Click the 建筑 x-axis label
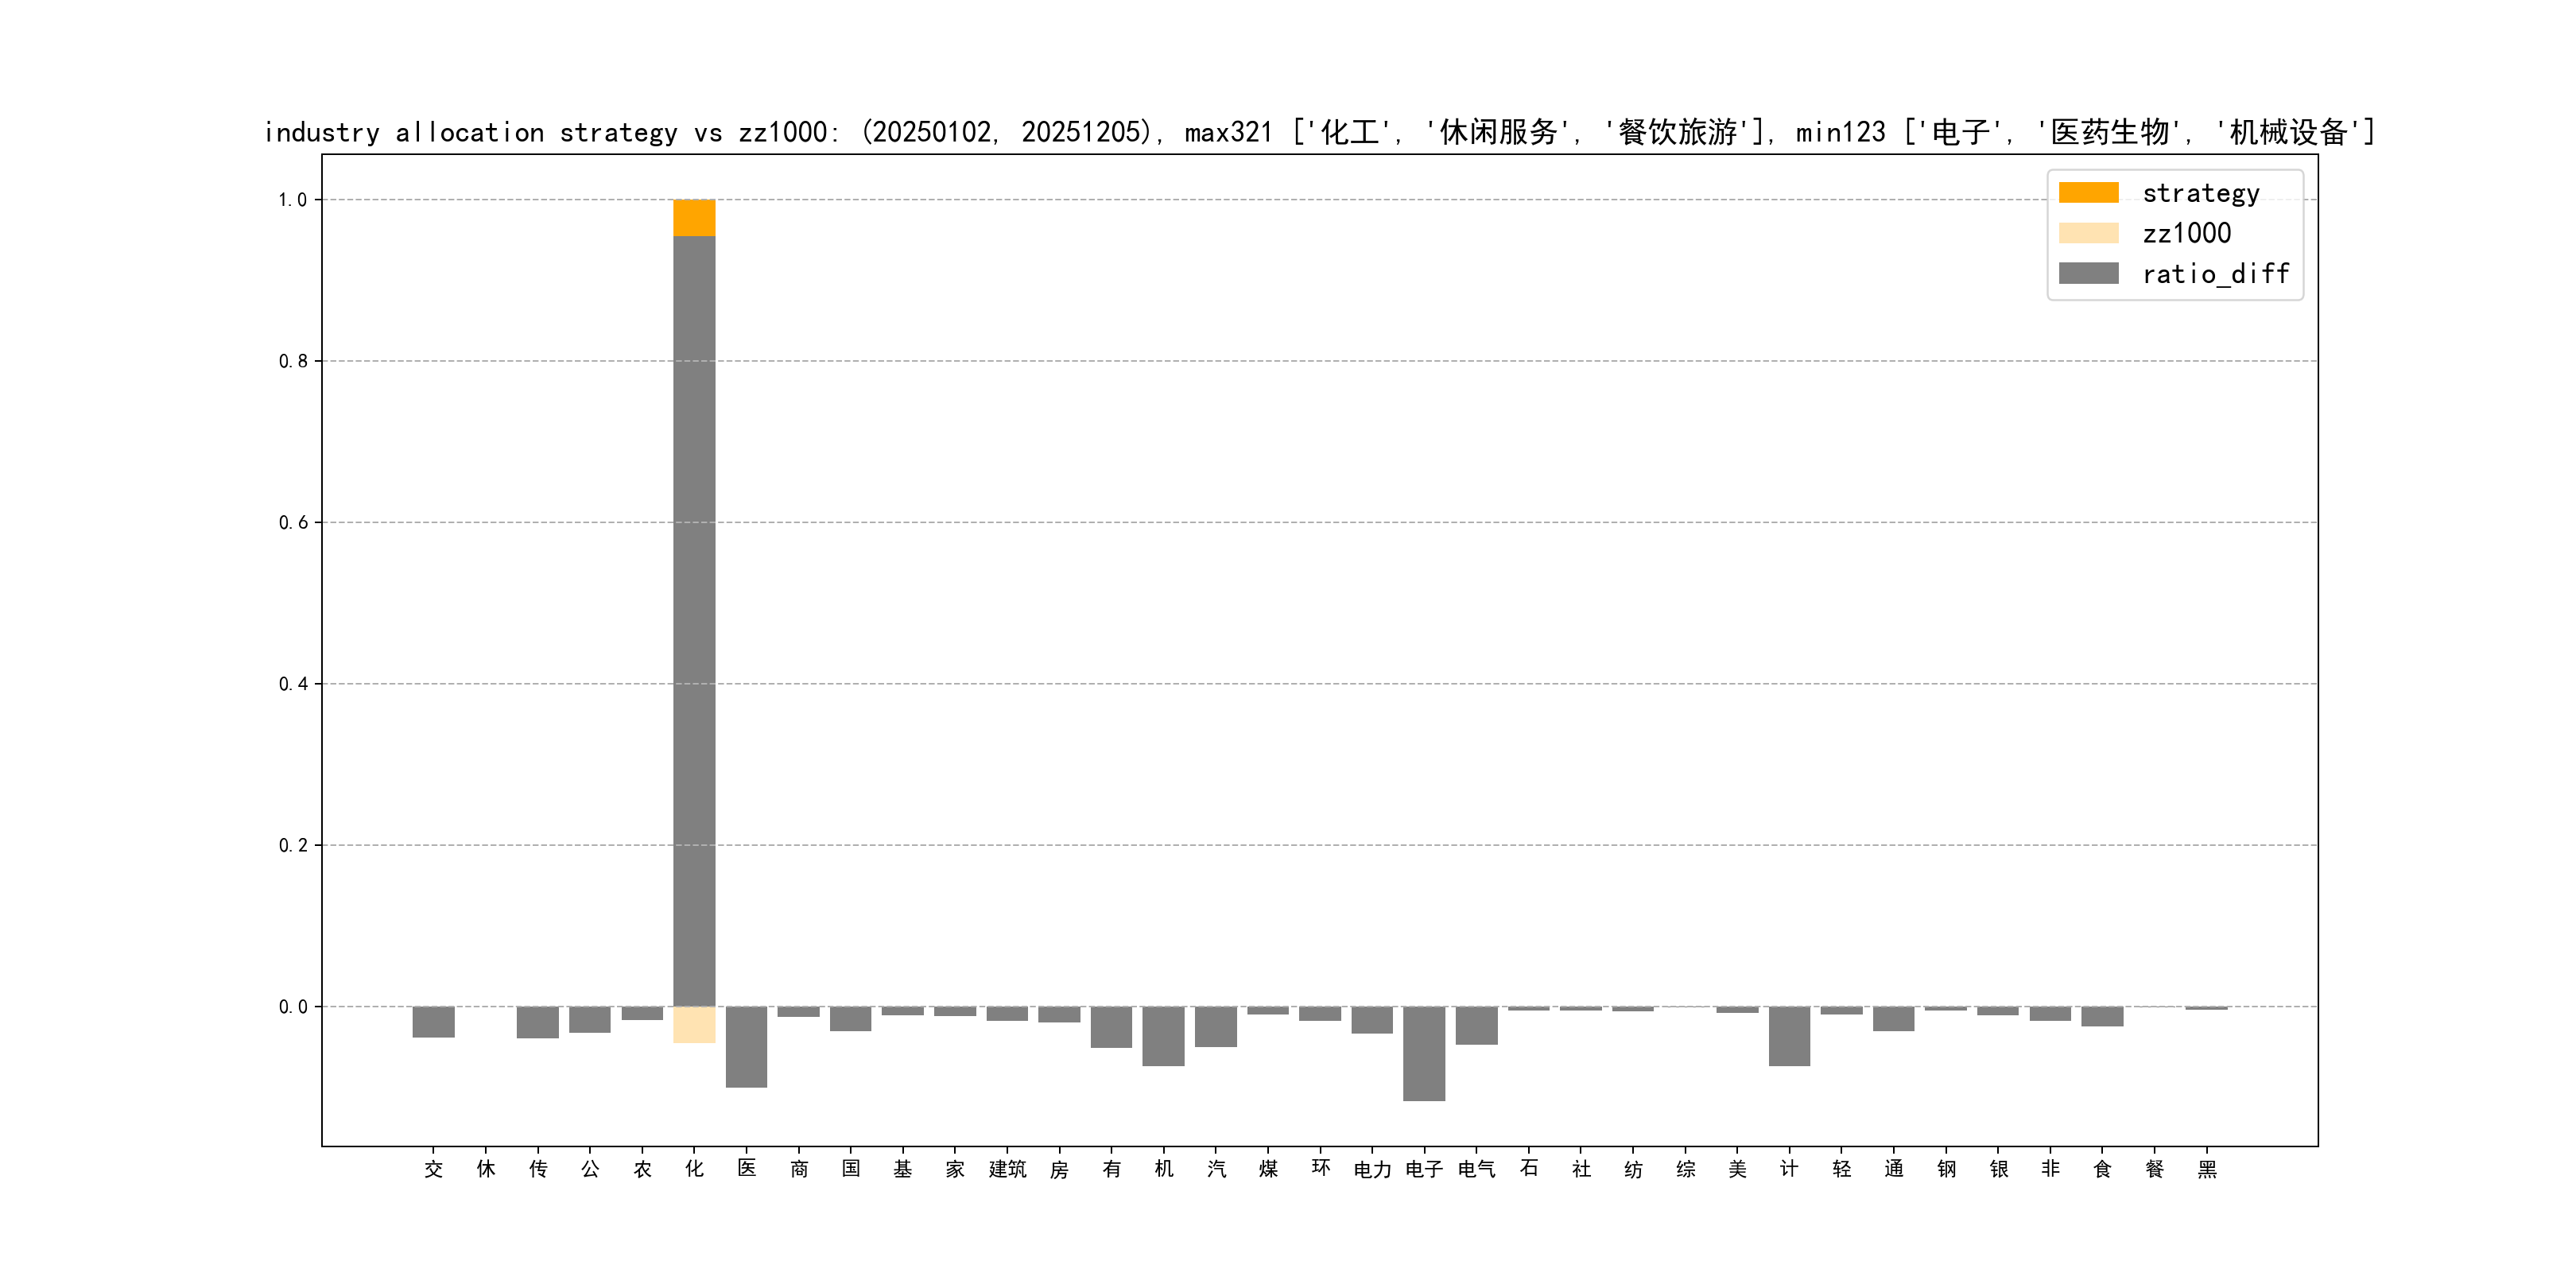 coord(1007,1169)
